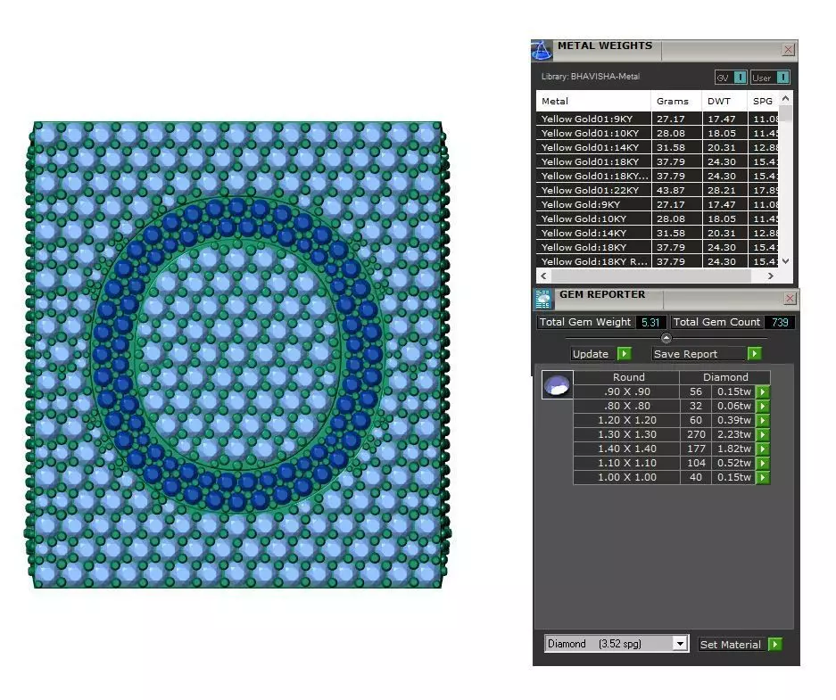The height and width of the screenshot is (700, 836).
Task: Click the Set Material green arrow
Action: [x=775, y=645]
